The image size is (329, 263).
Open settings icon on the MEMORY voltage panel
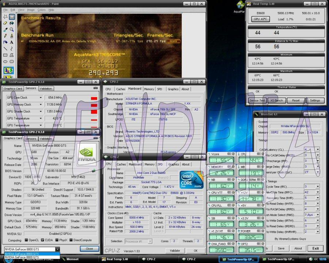(x=229, y=167)
